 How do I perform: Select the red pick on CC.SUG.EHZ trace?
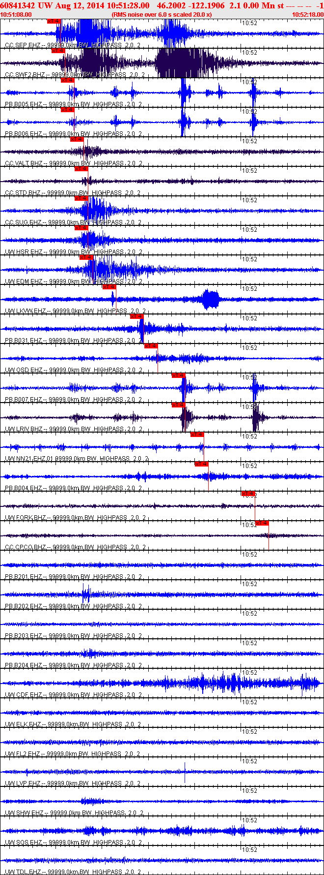coord(81,198)
